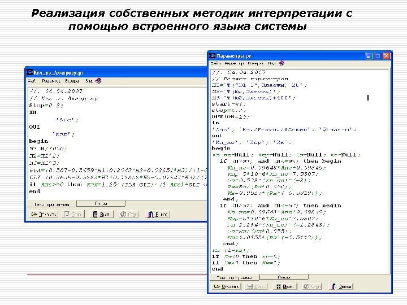
Task: Open the Вставка menu in Параметры.pr window
Action: [x=256, y=63]
